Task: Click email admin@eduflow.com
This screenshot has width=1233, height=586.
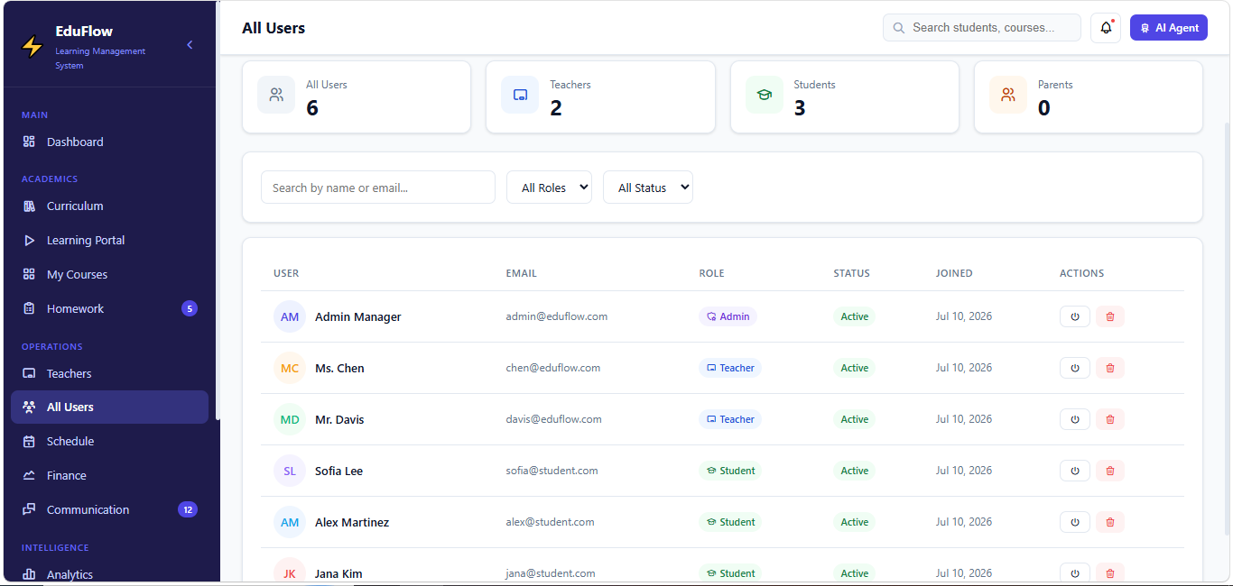Action: [557, 316]
